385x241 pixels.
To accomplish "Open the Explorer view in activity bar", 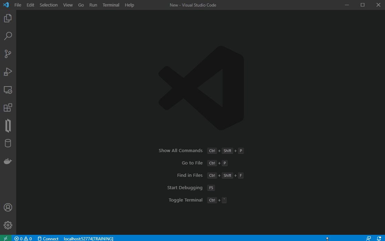I will point(8,18).
